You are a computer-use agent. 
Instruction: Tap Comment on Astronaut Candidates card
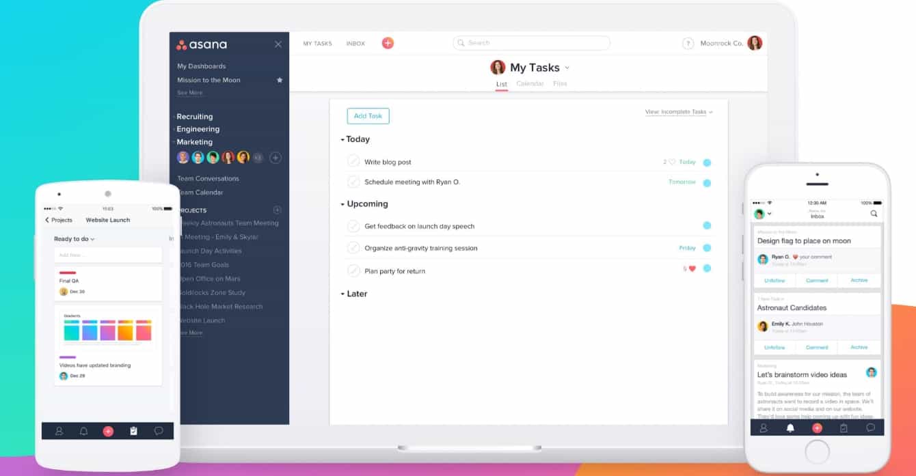point(817,347)
